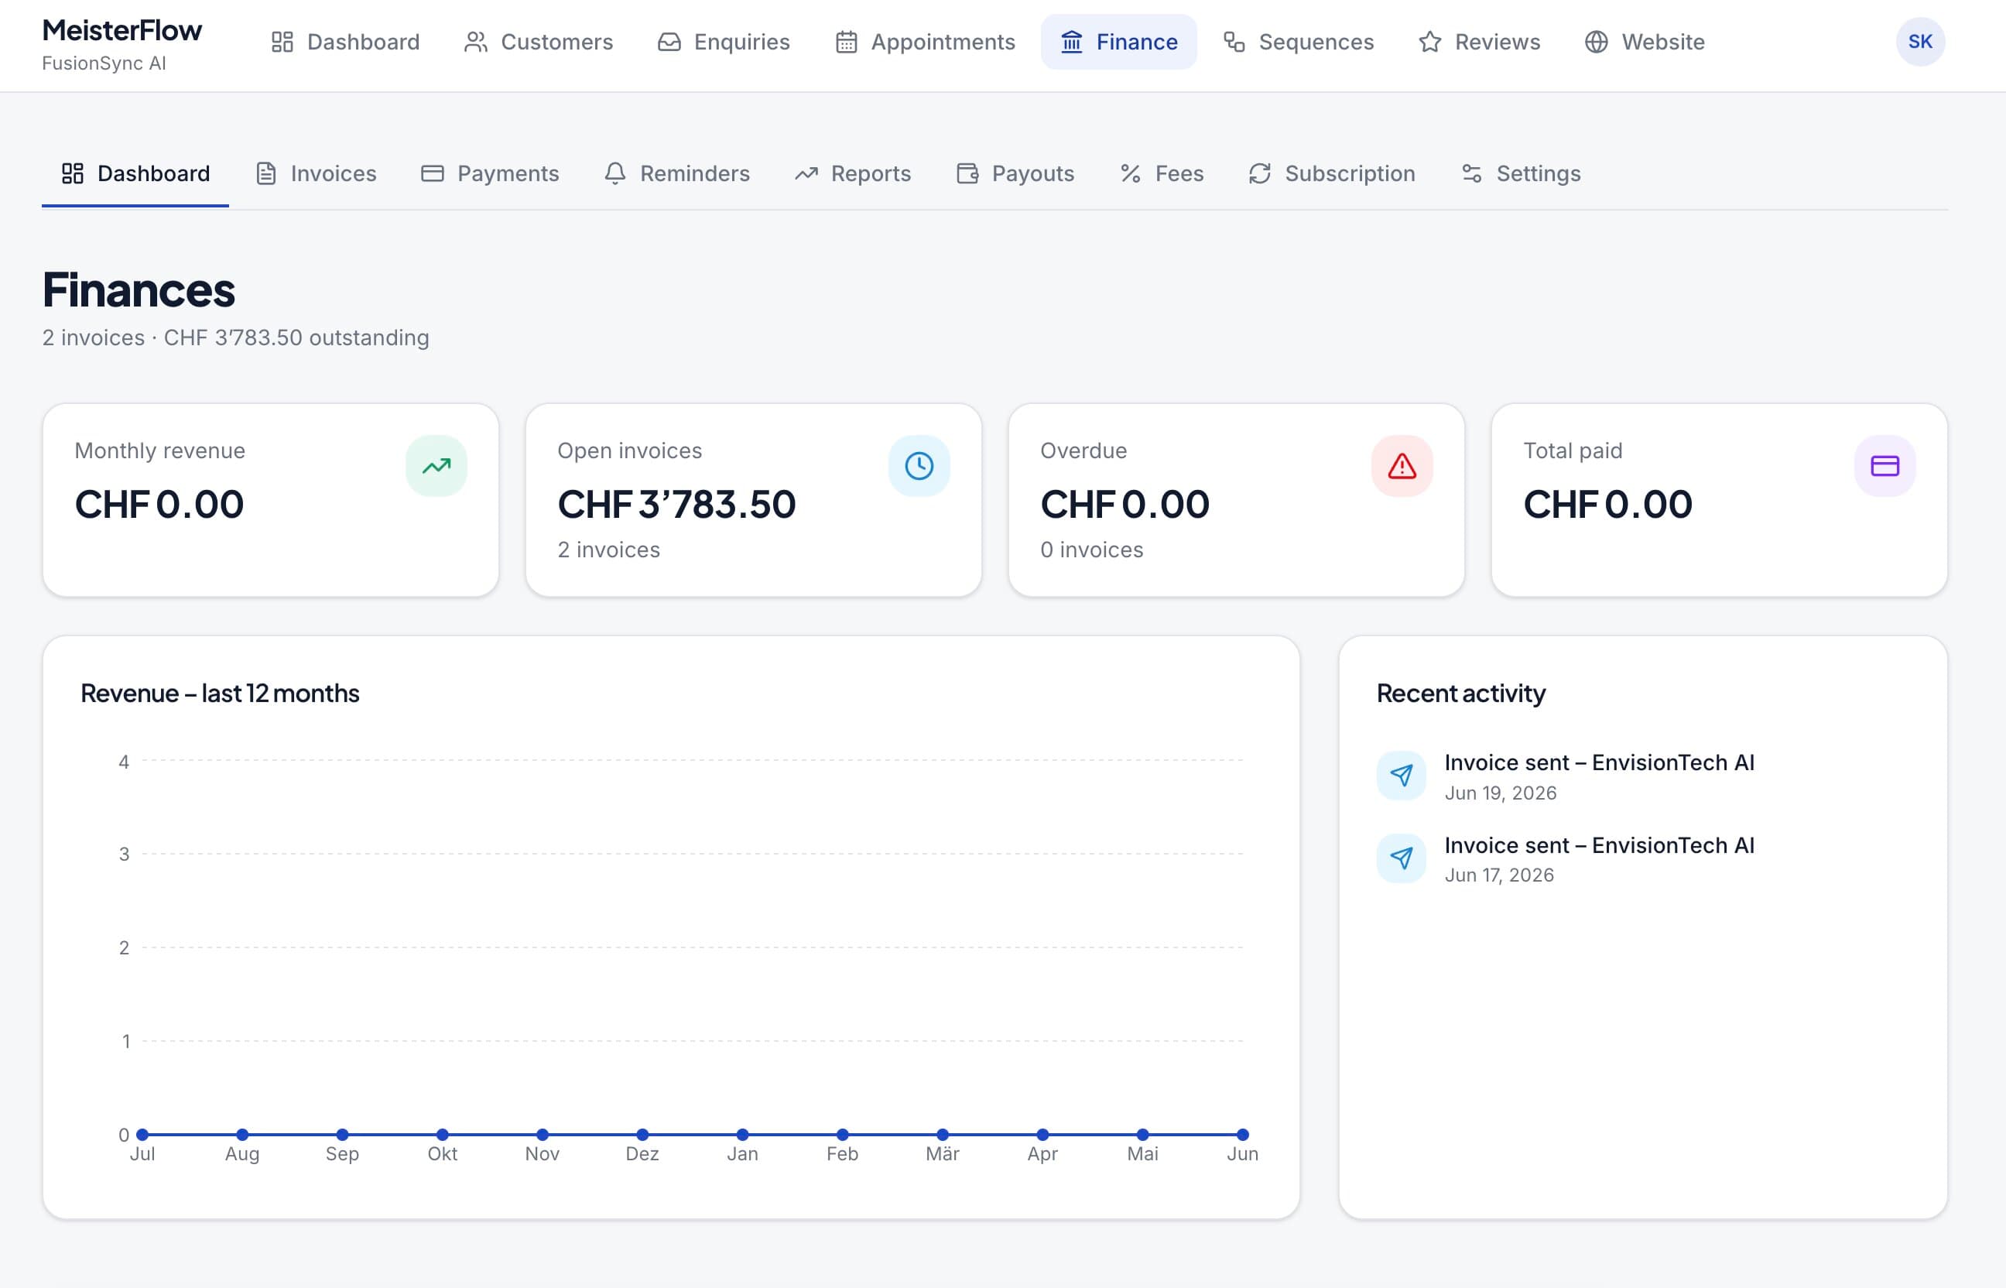Image resolution: width=2006 pixels, height=1288 pixels.
Task: Click the Okt data point on revenue chart
Action: click(443, 1135)
